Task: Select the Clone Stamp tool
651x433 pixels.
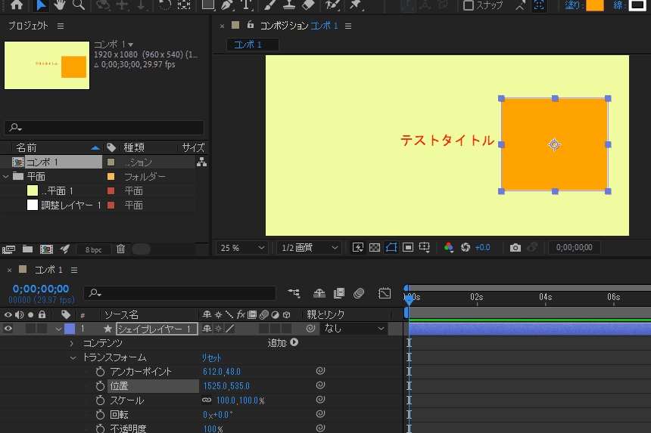Action: pos(289,5)
